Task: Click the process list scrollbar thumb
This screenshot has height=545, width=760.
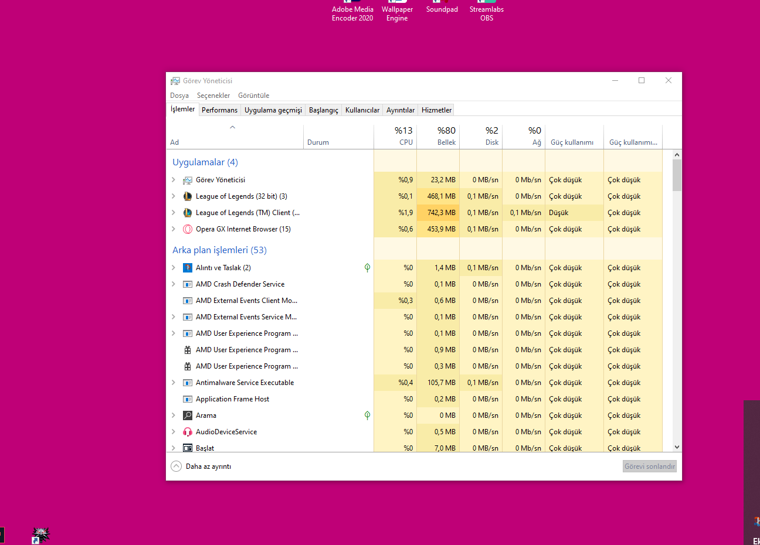Action: [x=677, y=175]
